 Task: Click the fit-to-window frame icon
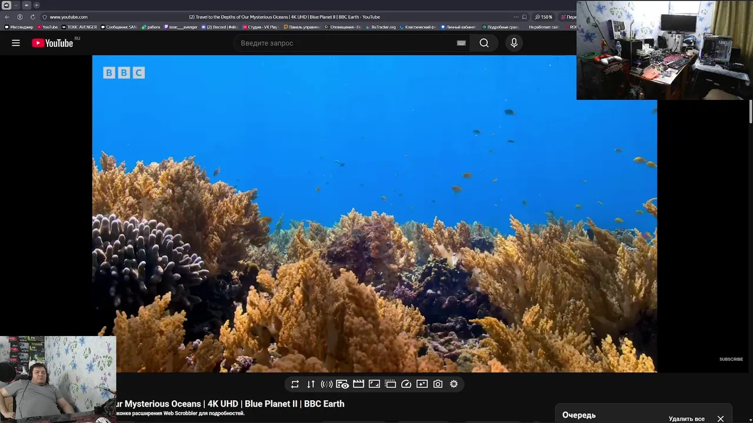(374, 384)
